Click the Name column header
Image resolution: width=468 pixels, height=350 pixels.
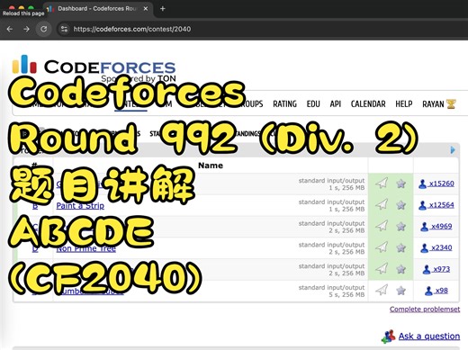(x=211, y=166)
